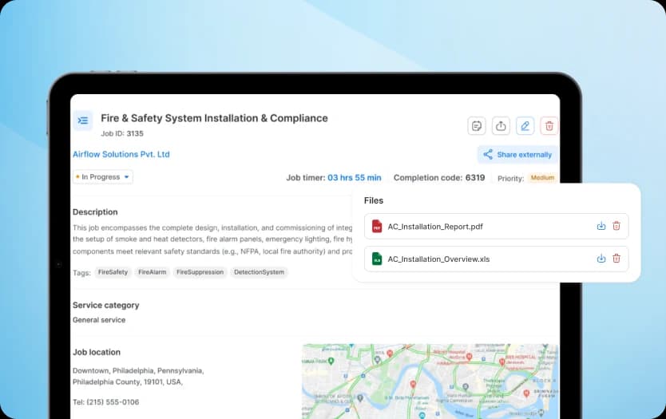Select the FireSuppression tag

pos(200,272)
